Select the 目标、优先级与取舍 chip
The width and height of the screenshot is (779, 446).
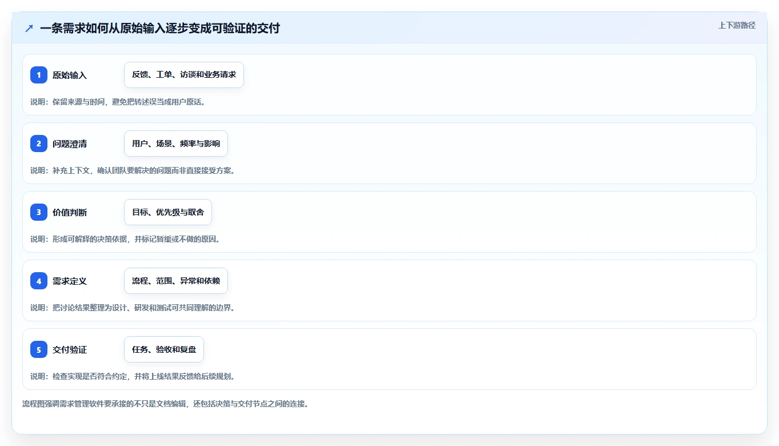tap(168, 212)
